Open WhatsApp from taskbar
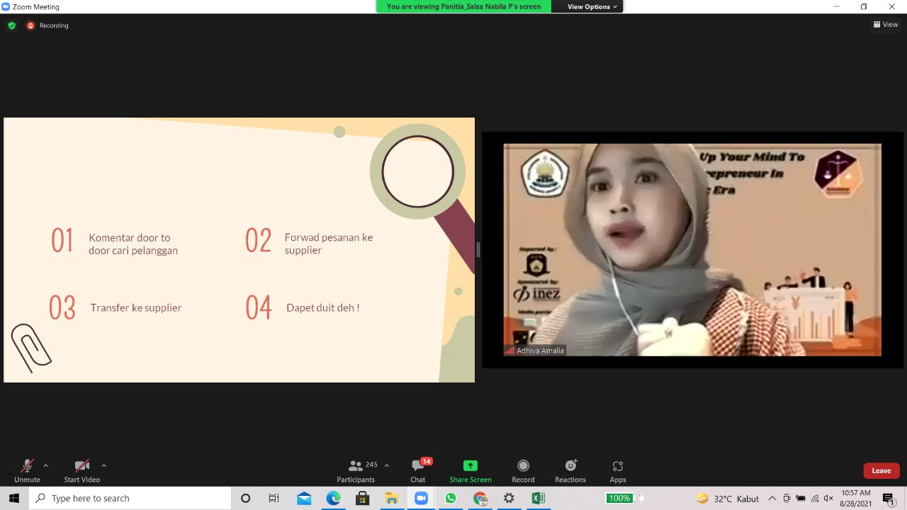Viewport: 907px width, 510px height. [x=451, y=498]
